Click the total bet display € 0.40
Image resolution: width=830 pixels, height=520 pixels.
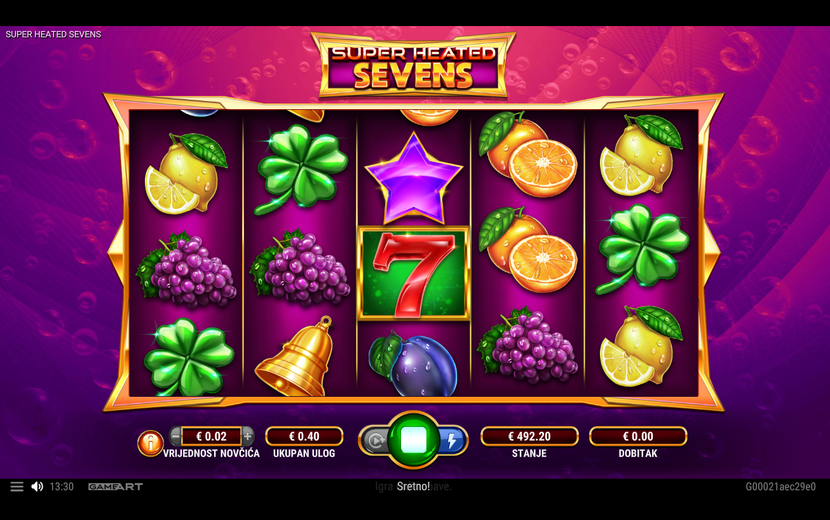pos(304,436)
